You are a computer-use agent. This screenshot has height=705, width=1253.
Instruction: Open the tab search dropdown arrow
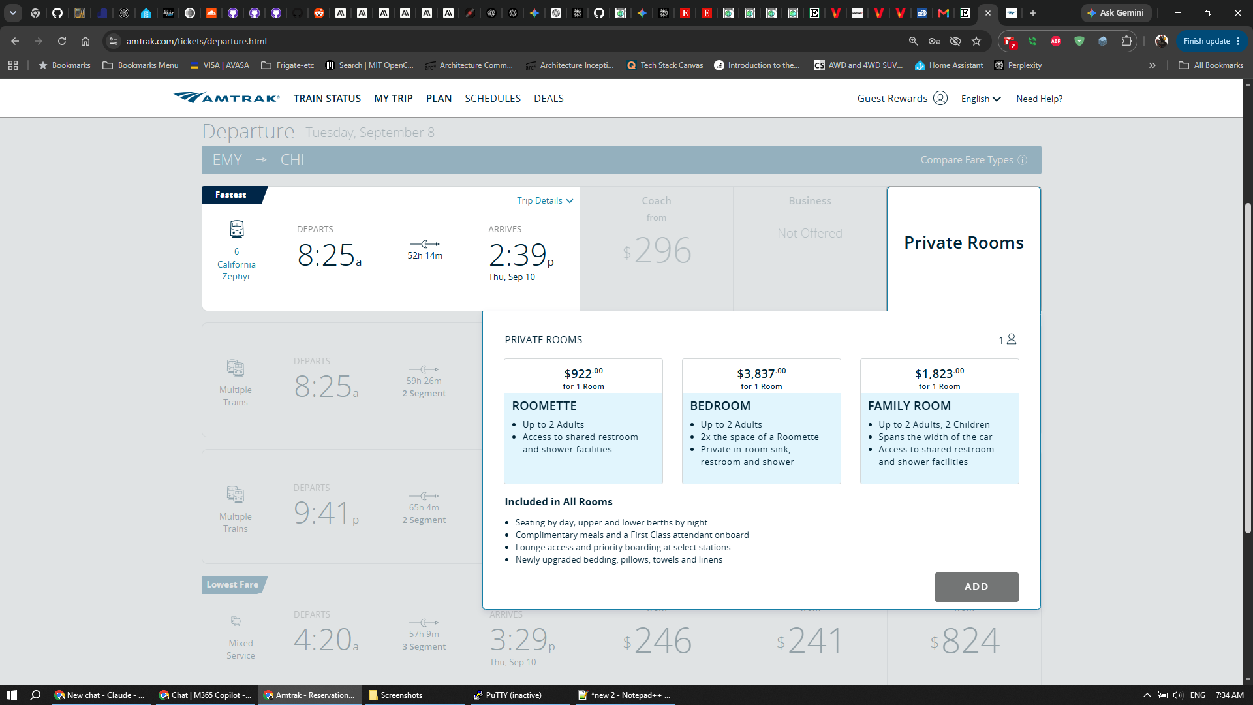point(12,13)
